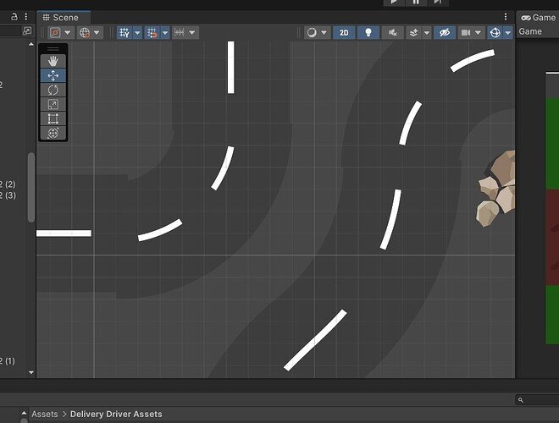Click the increment snapping ruler icon
The width and height of the screenshot is (559, 423).
[180, 33]
